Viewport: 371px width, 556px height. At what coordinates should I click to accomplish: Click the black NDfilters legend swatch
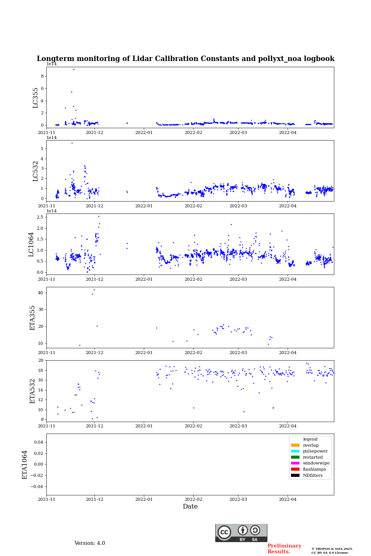[295, 475]
